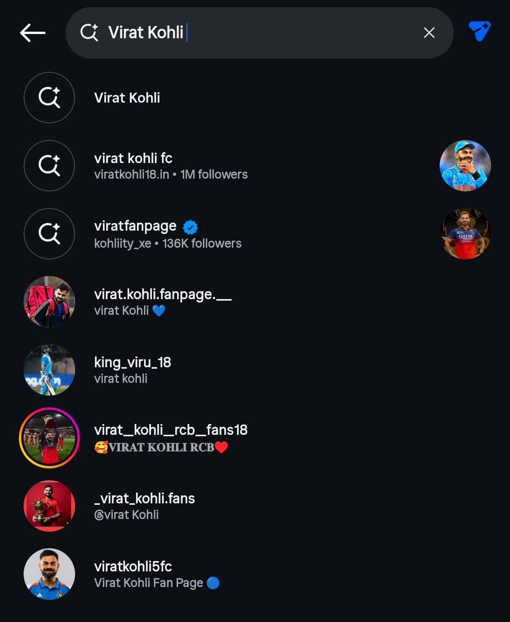View virat_kohli_rcb_fans18 story ring avatar

49,438
